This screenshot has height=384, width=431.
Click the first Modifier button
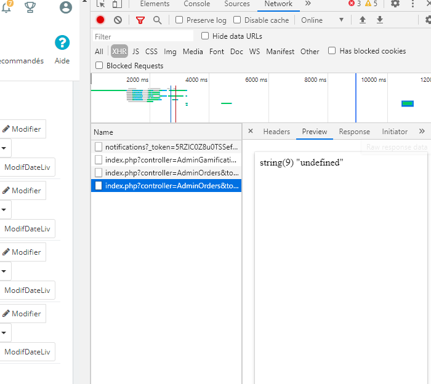[x=22, y=129]
